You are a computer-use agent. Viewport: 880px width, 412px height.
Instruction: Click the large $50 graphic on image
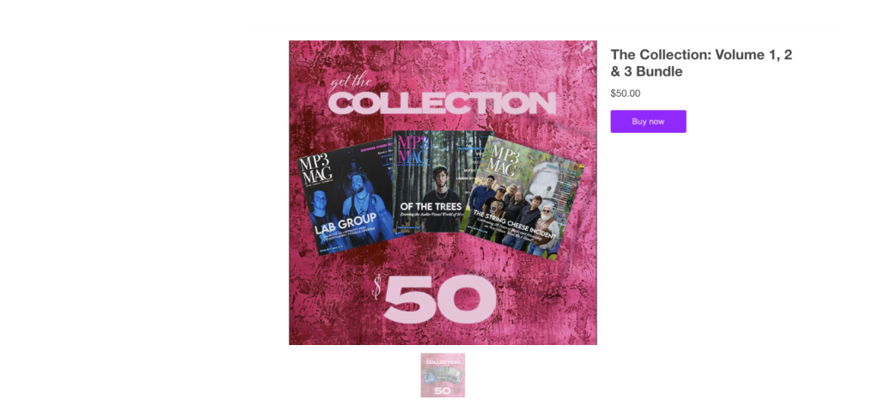click(436, 299)
